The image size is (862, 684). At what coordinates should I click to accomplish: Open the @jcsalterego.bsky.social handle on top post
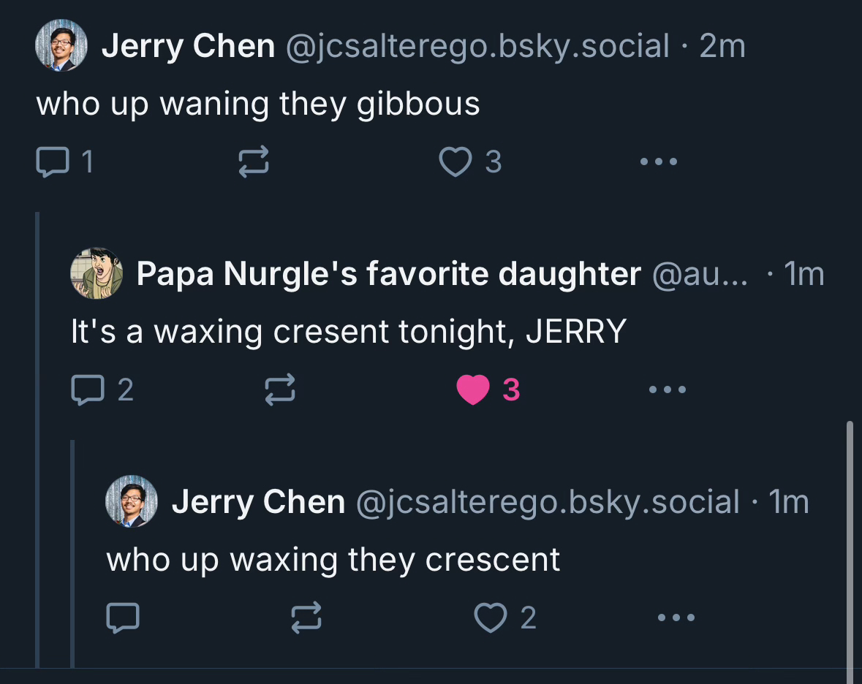(x=477, y=46)
